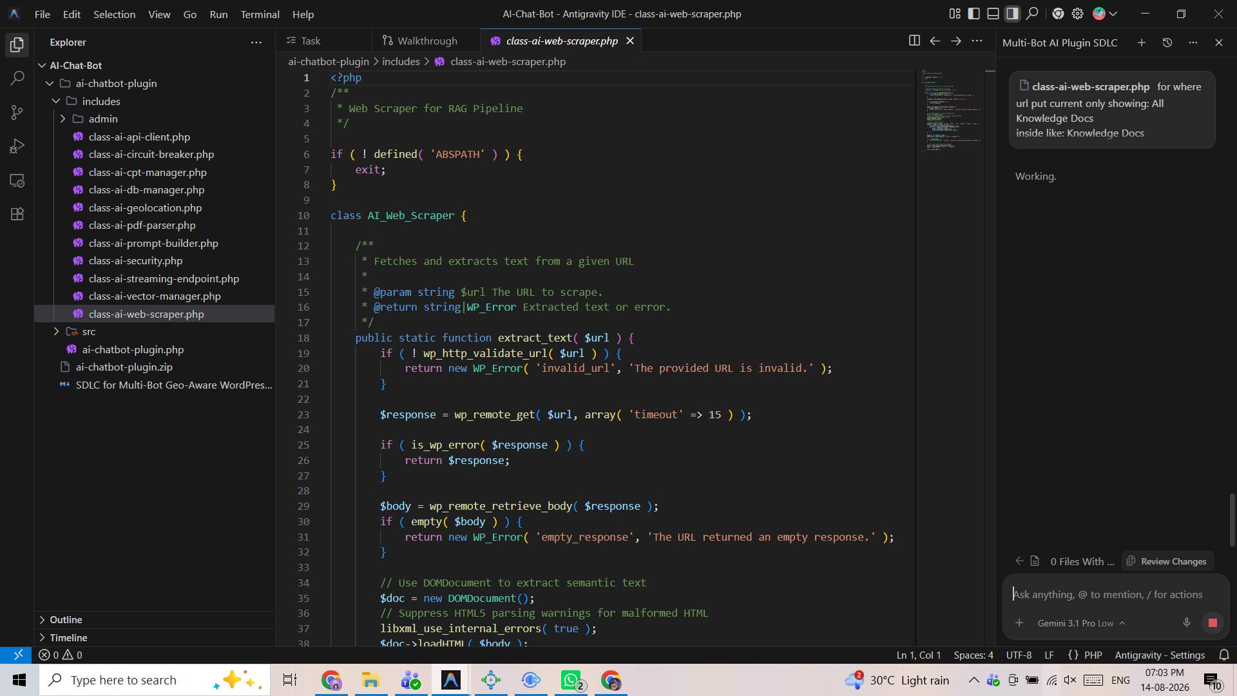1237x696 pixels.
Task: Stop the agent with the red stop button
Action: coord(1213,623)
